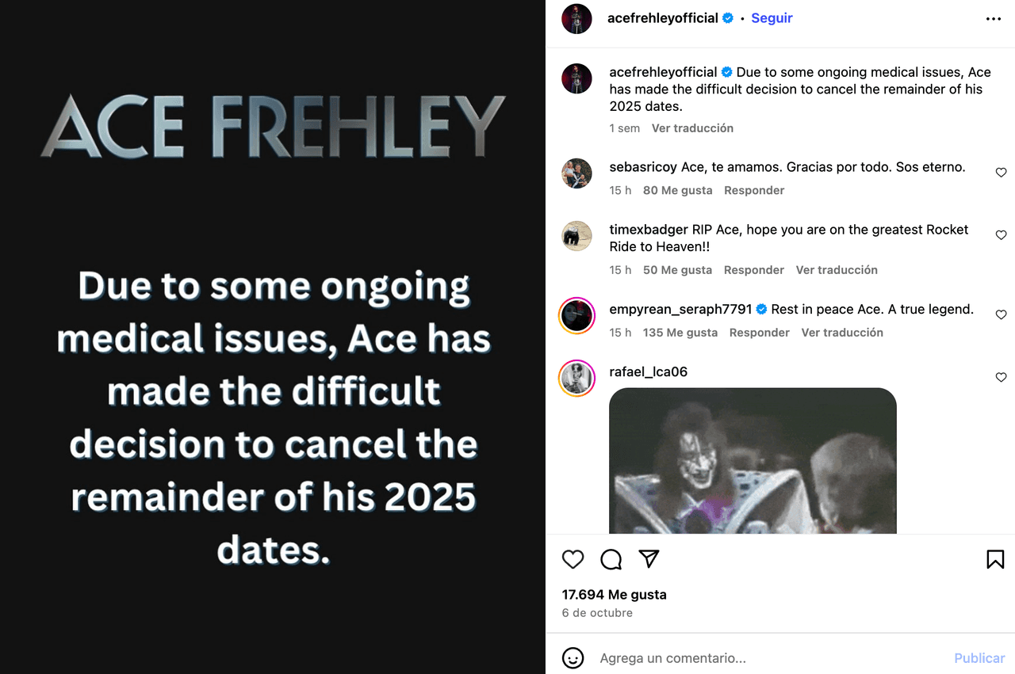
Task: Save the post with the bookmark icon
Action: click(994, 559)
